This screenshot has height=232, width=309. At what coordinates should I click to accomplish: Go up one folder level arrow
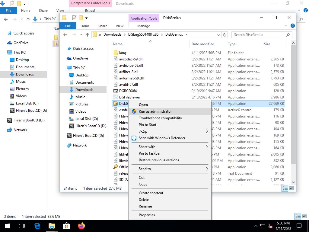[88, 35]
